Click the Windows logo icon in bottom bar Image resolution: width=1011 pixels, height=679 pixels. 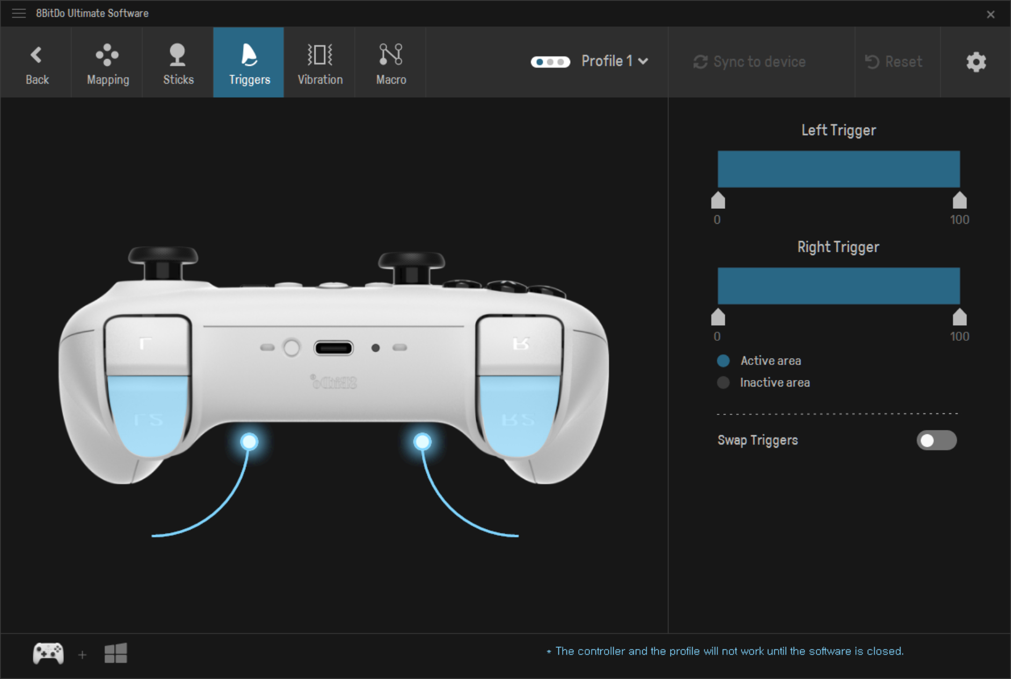coord(115,653)
